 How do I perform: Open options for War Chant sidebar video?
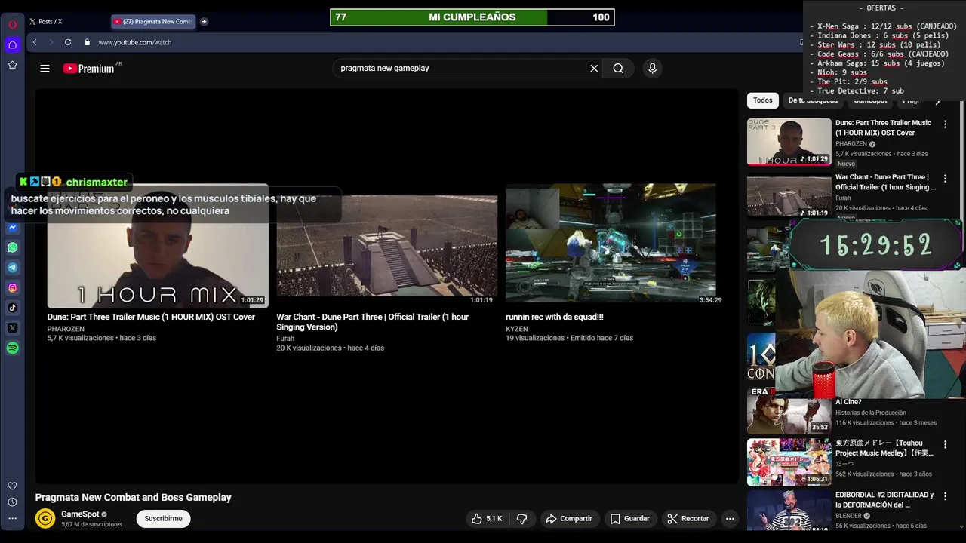pyautogui.click(x=945, y=179)
